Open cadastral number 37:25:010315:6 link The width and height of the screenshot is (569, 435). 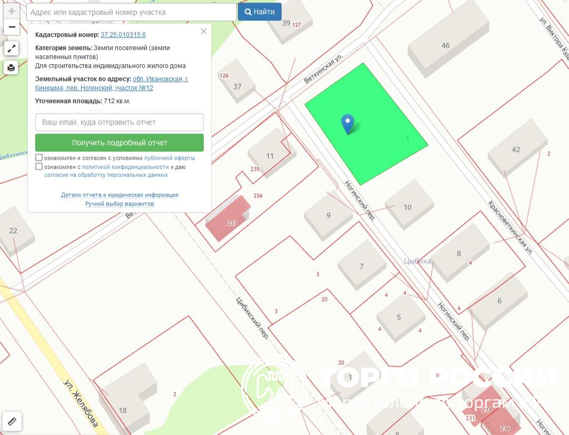[123, 35]
